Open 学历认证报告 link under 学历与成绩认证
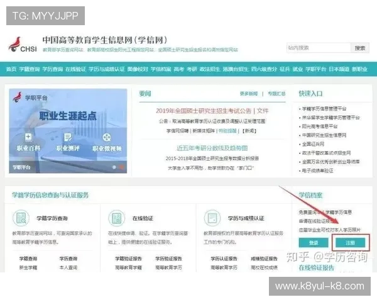The image size is (377, 302). pos(224,259)
